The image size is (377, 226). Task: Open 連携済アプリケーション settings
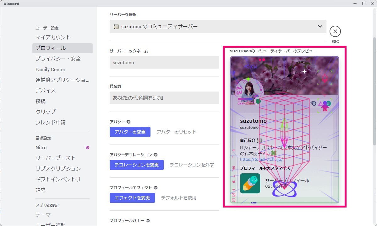(x=63, y=80)
